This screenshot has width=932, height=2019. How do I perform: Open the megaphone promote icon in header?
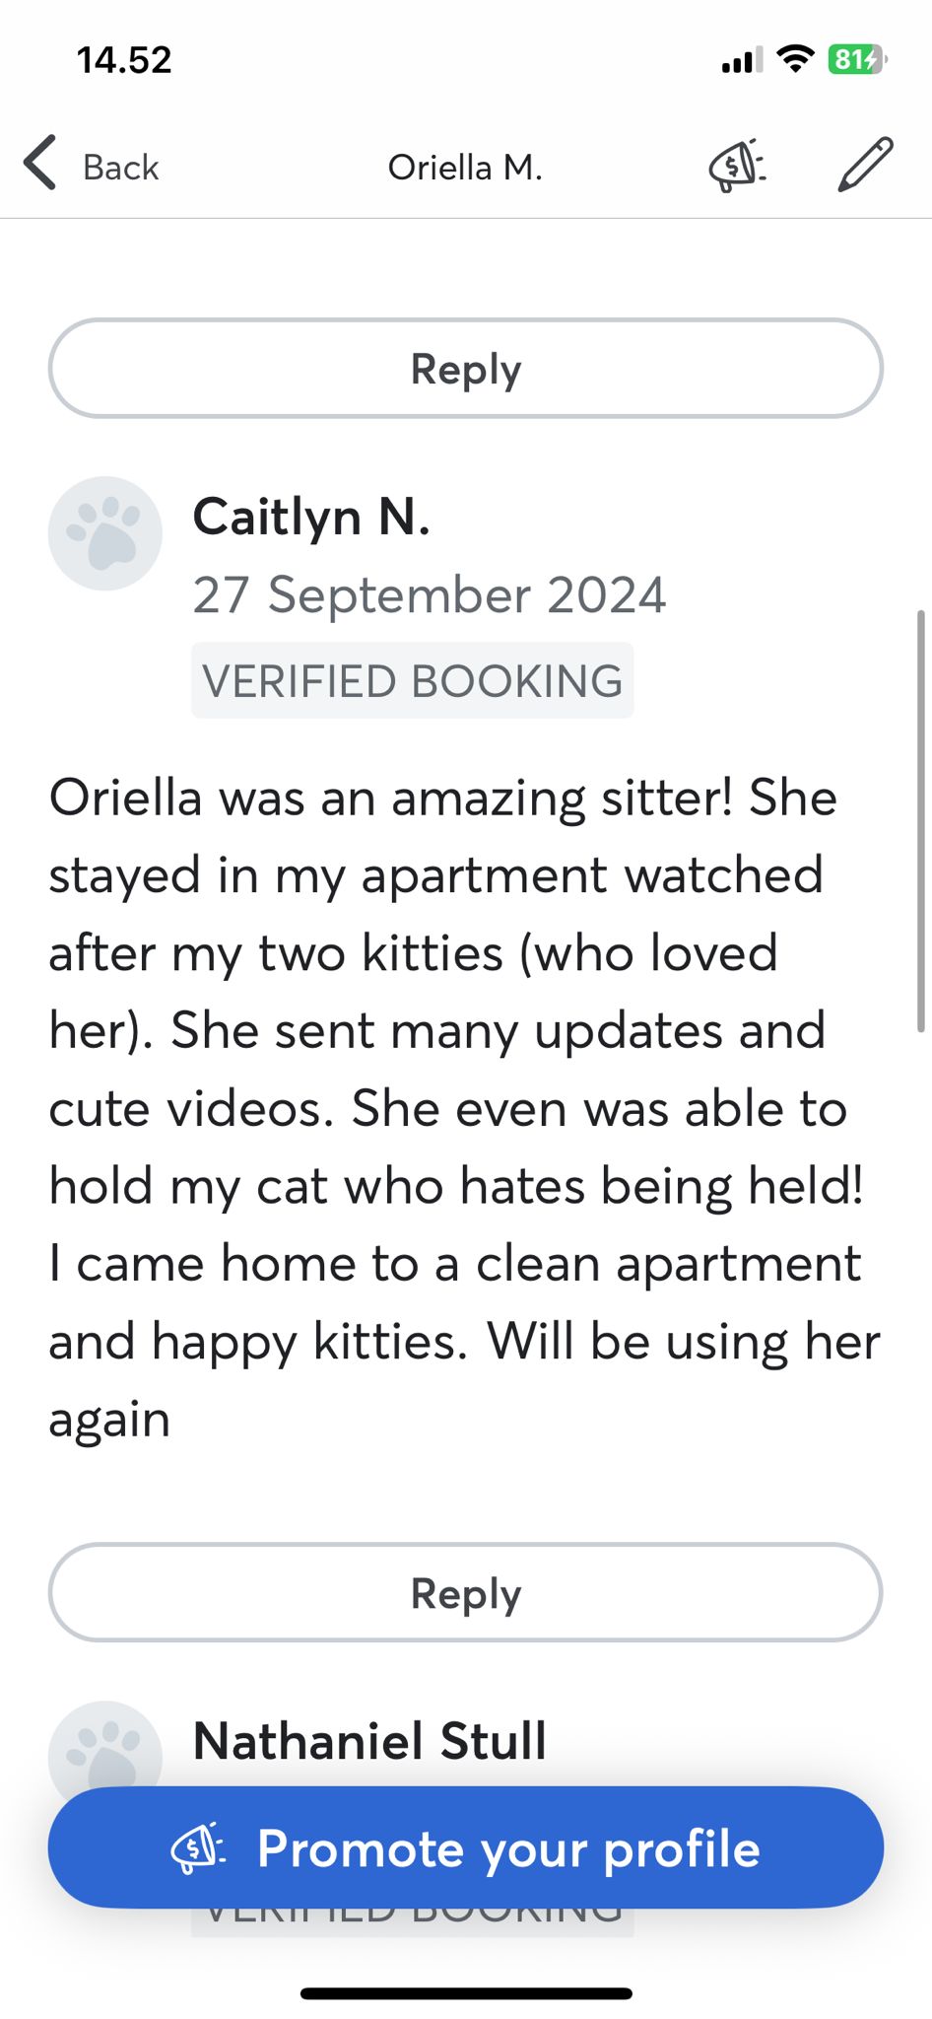[737, 165]
